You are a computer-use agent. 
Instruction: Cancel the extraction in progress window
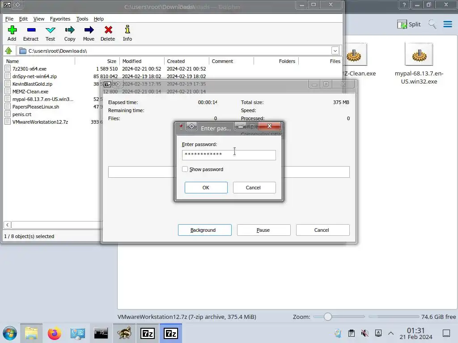point(322,230)
